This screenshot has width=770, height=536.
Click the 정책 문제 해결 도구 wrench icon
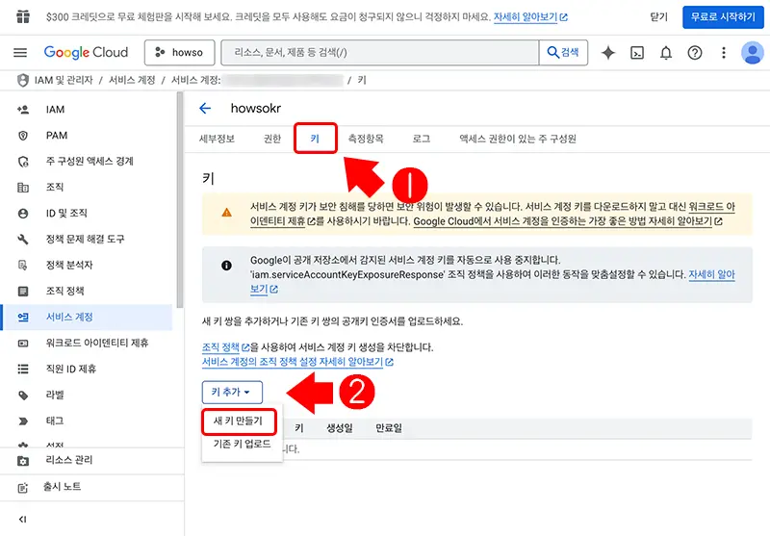click(x=23, y=240)
